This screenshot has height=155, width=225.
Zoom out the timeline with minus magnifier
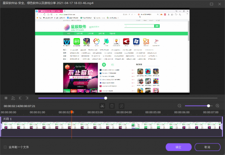point(180,106)
